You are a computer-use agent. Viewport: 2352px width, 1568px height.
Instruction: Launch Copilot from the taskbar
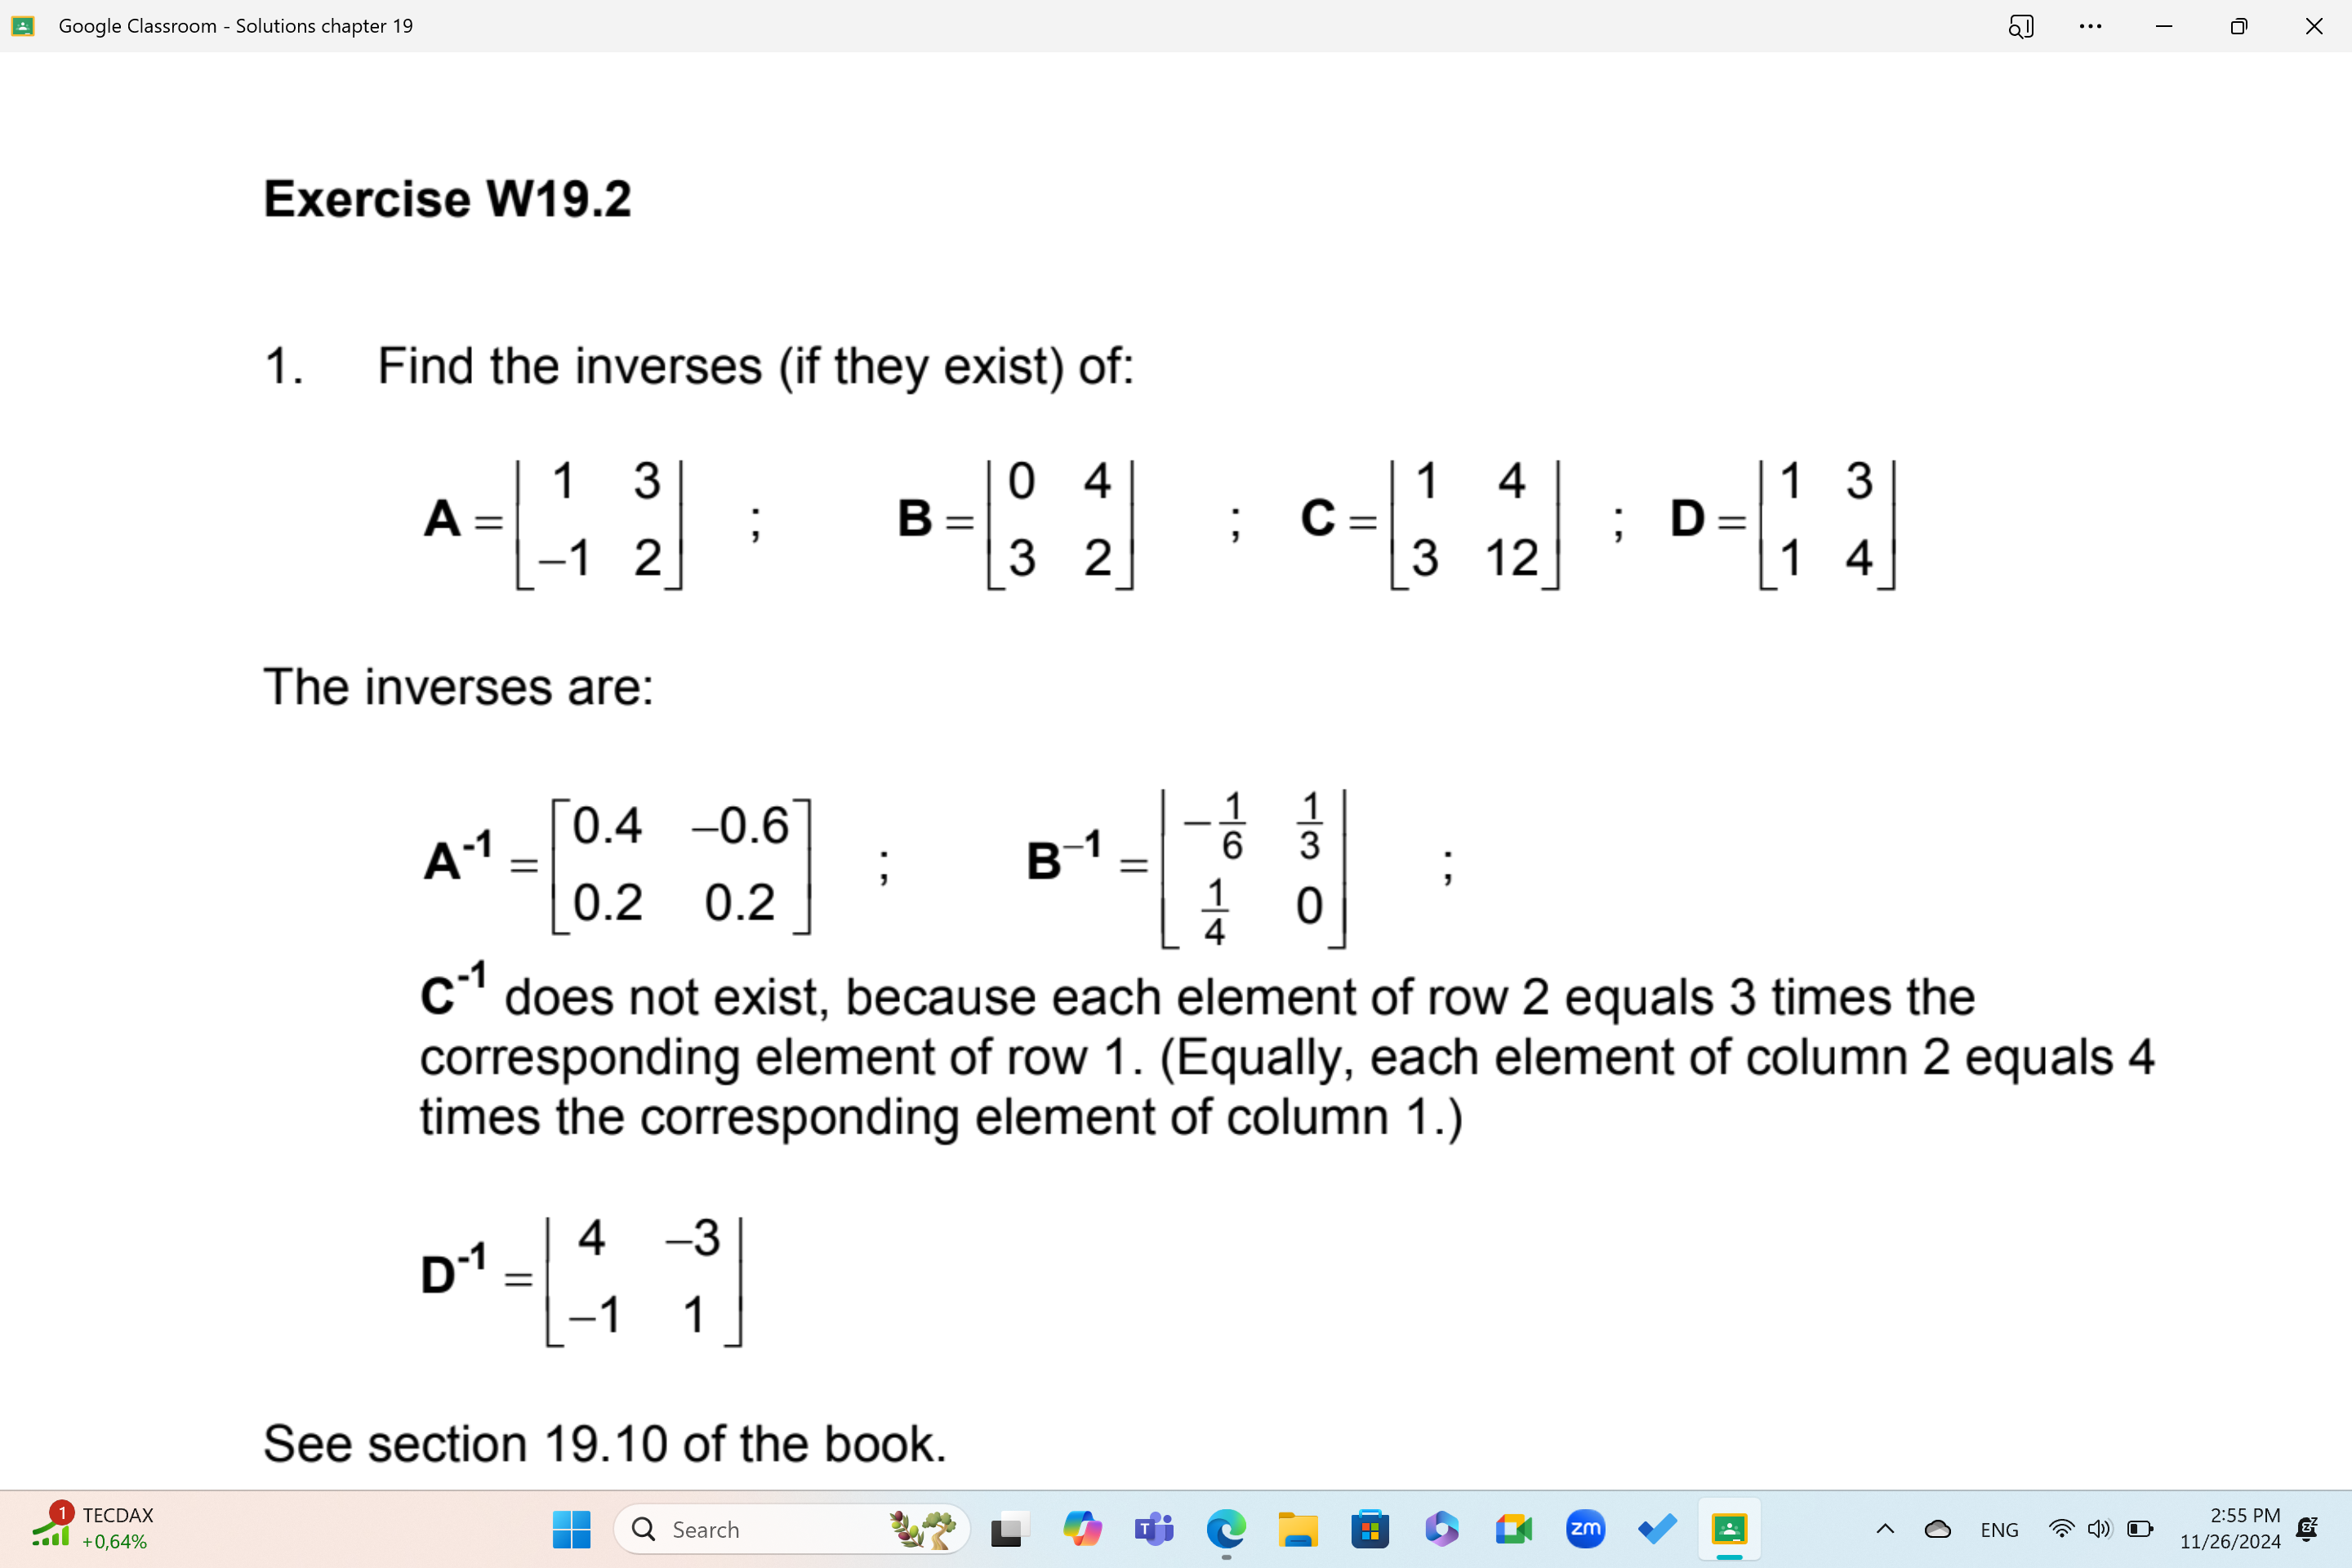coord(1082,1529)
